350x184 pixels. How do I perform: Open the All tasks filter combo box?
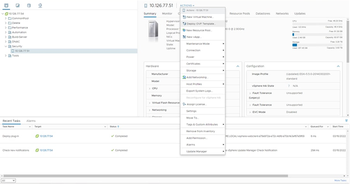click(x=8, y=180)
